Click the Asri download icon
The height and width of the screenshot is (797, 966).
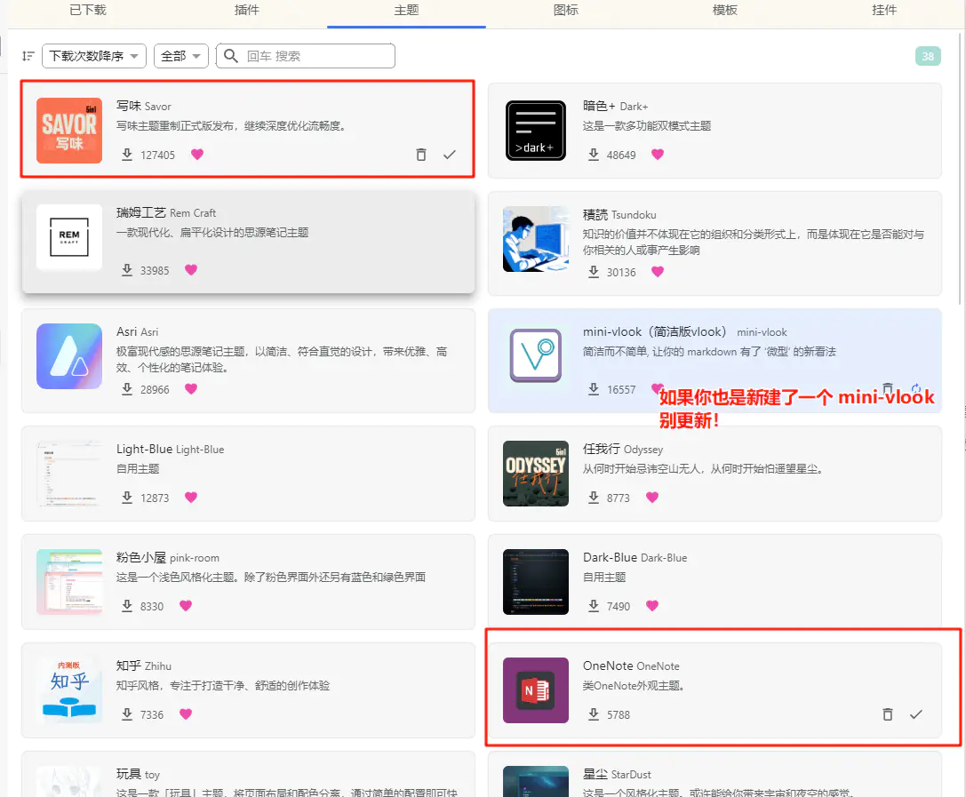coord(127,389)
